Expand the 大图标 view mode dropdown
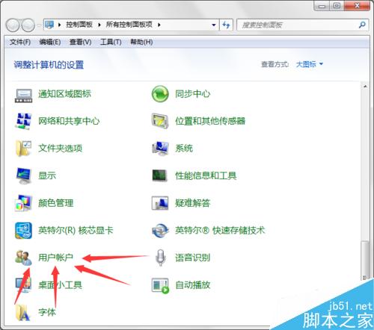Image resolution: width=374 pixels, height=330 pixels. pos(309,64)
